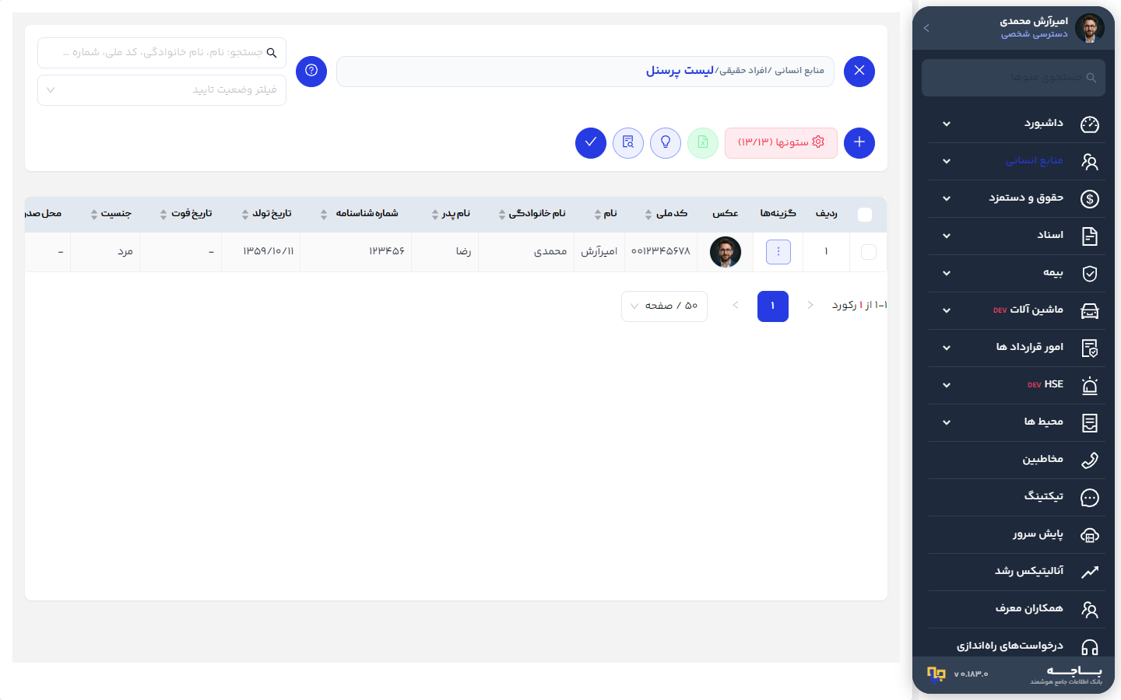Screen dimensions: 1121x700
Task: Click the lightbulb icon button
Action: click(x=666, y=143)
